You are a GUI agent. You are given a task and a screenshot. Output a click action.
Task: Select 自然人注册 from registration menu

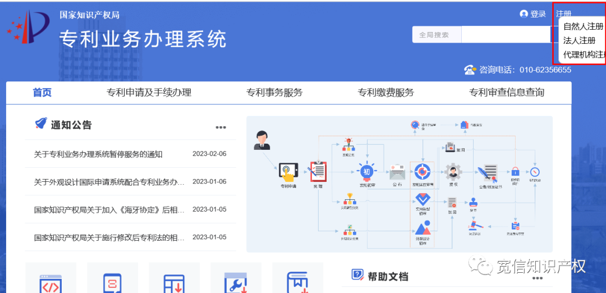tap(583, 26)
